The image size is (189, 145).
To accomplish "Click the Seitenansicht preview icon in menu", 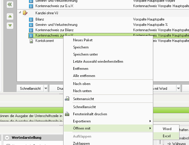I will (67, 99).
